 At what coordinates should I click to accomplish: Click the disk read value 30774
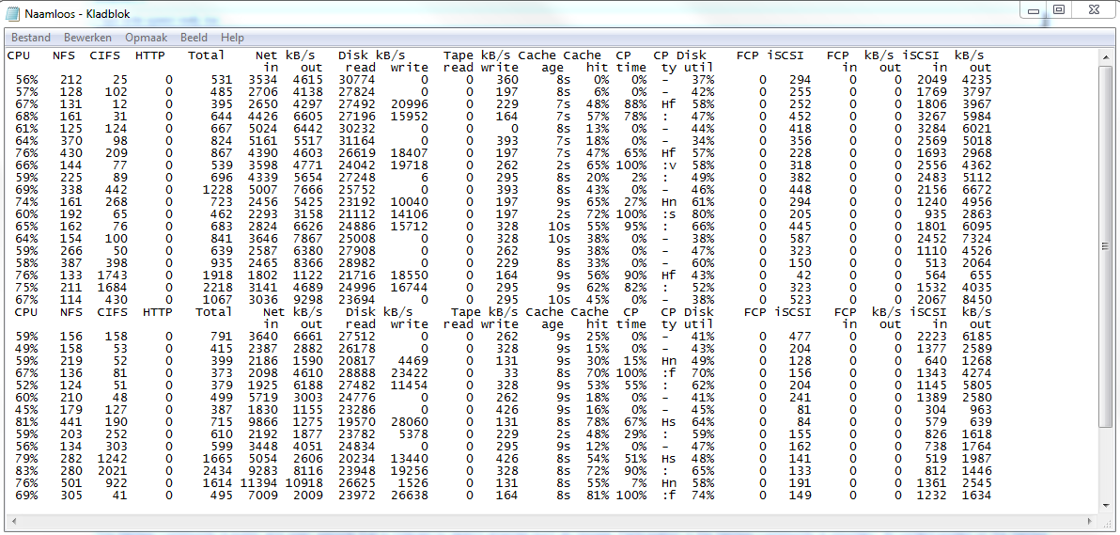(357, 79)
